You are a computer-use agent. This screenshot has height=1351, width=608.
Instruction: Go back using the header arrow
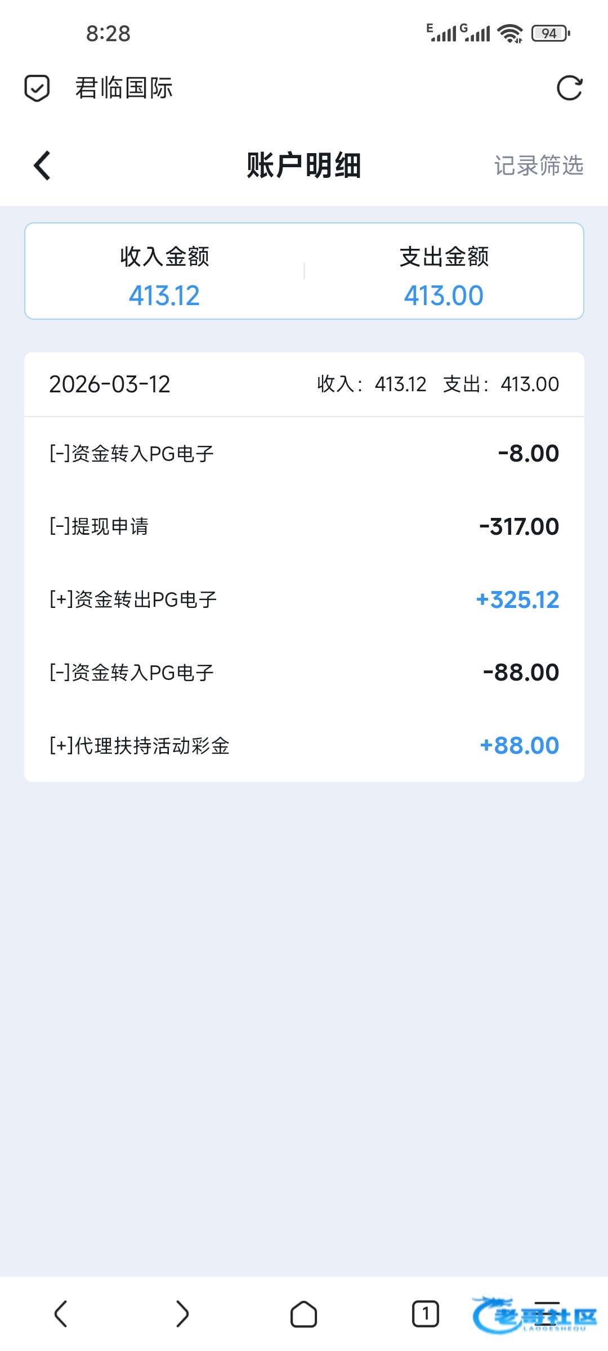point(42,165)
